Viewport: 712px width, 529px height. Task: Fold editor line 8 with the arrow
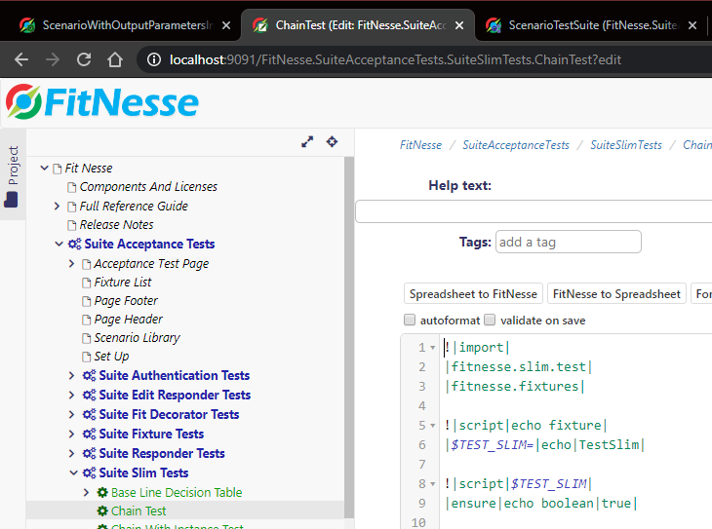click(433, 484)
